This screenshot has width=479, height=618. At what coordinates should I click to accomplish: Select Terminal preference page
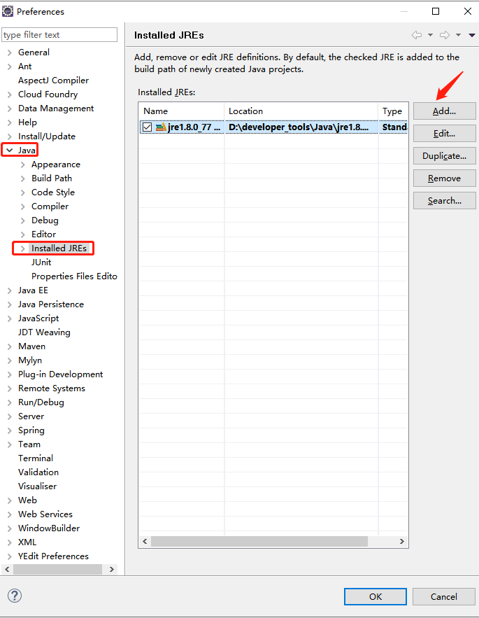(36, 458)
